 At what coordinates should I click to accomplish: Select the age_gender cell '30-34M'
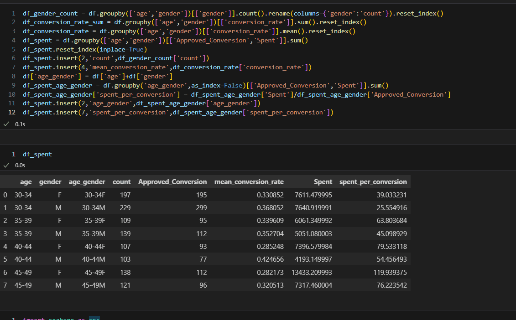(94, 208)
